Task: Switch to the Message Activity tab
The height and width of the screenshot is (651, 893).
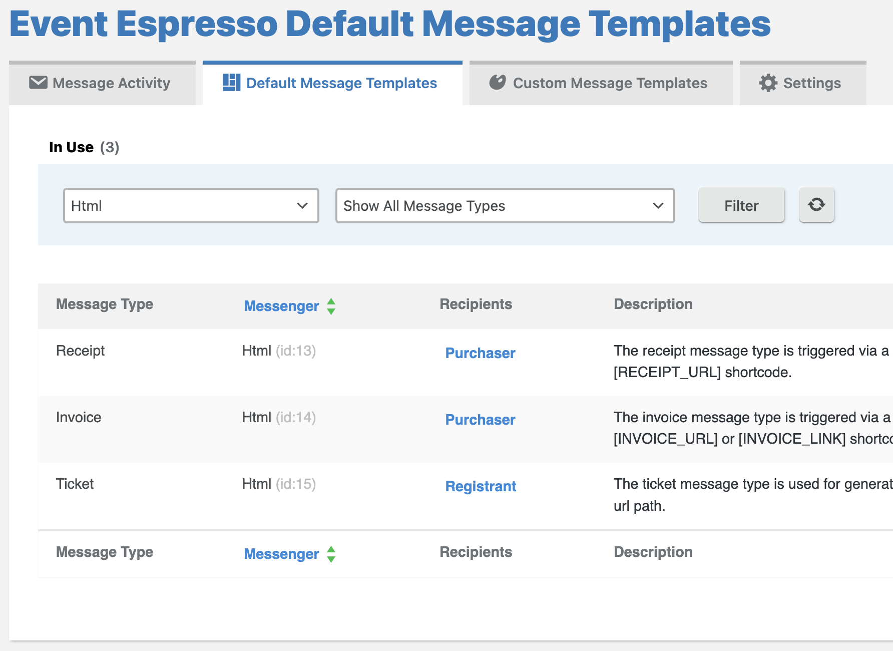Action: pyautogui.click(x=102, y=83)
